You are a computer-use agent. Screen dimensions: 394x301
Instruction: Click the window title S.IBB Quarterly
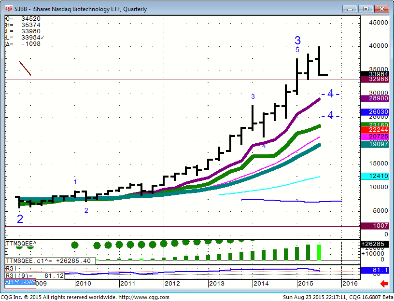pos(81,9)
